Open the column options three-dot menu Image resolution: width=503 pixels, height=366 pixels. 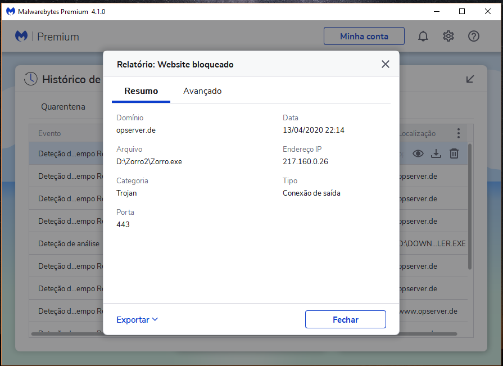[459, 133]
